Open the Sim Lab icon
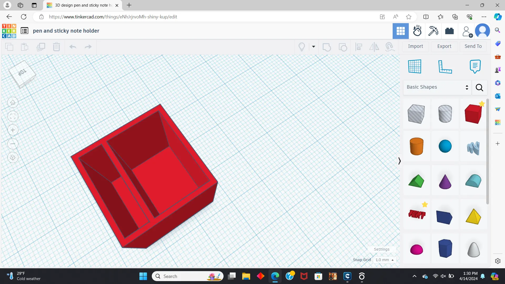505x284 pixels. click(x=417, y=31)
